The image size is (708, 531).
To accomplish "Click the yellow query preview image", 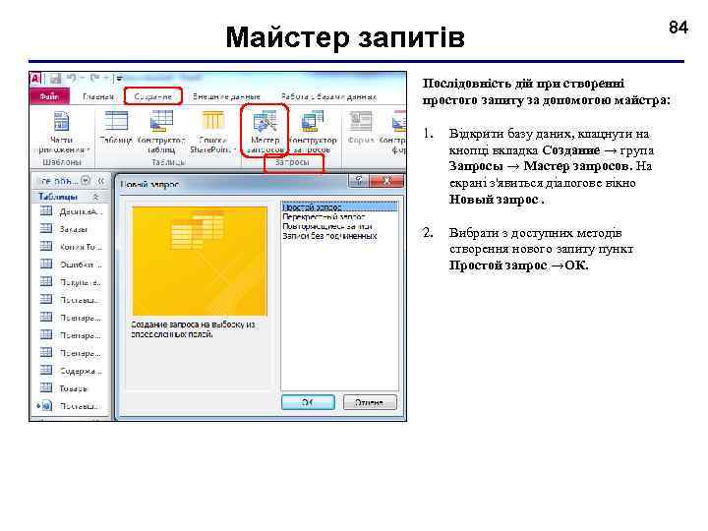I will coord(200,262).
